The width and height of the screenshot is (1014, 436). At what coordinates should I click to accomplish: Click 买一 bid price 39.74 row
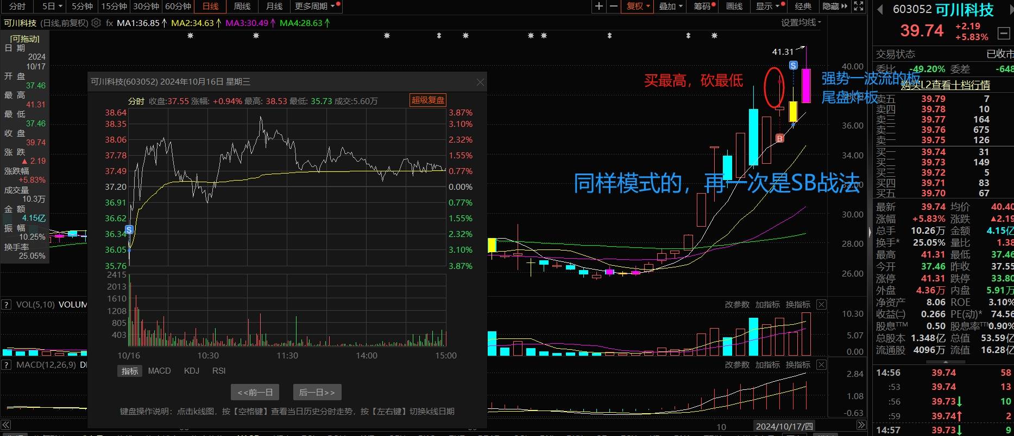tap(944, 152)
